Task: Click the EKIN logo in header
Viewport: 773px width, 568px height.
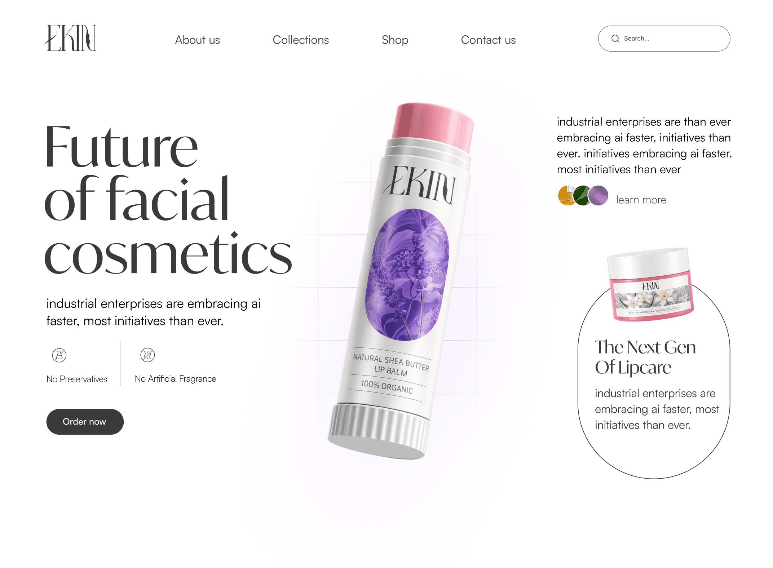Action: (70, 38)
